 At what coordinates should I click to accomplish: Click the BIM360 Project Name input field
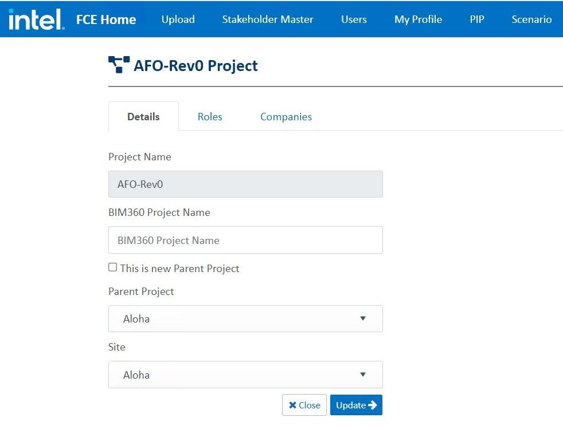coord(245,240)
